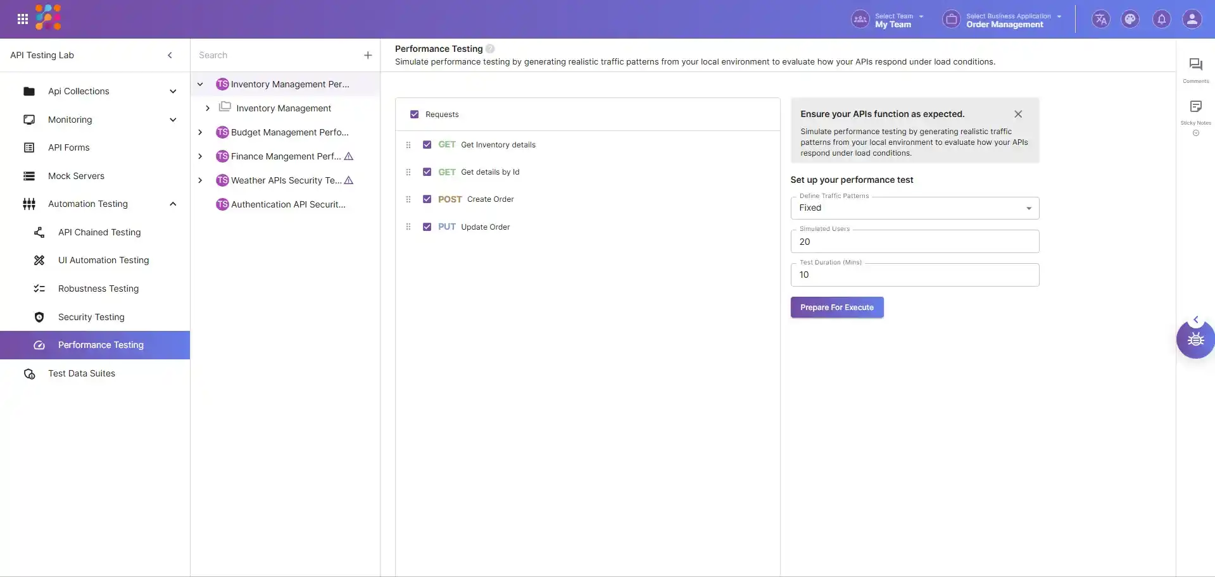Image resolution: width=1215 pixels, height=577 pixels.
Task: Uncheck the Requests select-all checkbox
Action: 415,115
